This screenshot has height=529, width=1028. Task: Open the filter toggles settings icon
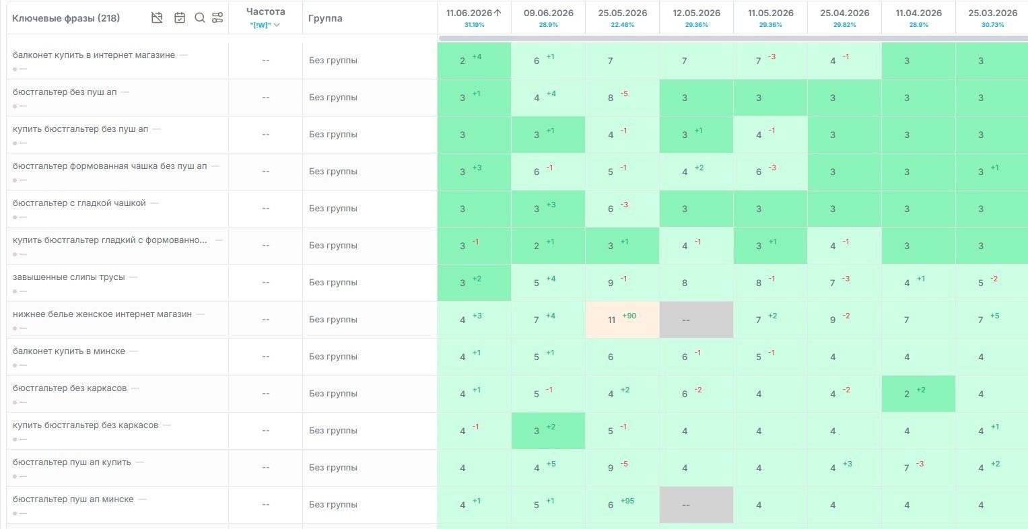point(217,18)
